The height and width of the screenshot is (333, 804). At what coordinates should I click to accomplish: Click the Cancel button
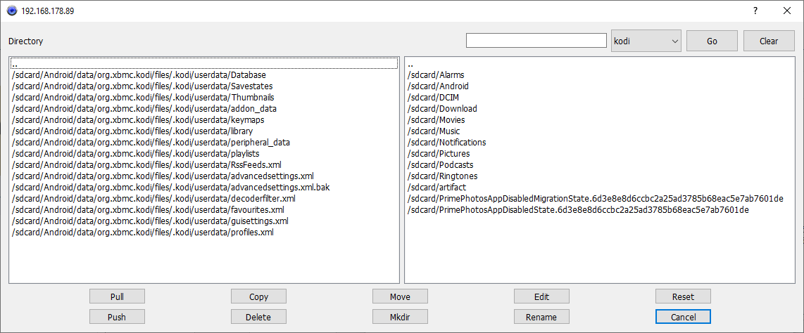click(x=683, y=317)
